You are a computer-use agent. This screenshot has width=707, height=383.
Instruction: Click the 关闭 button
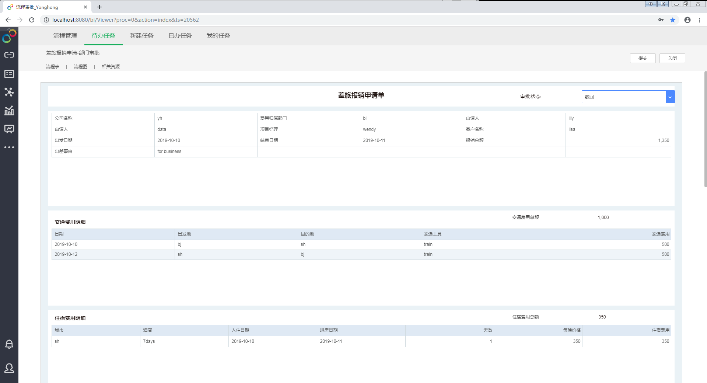[672, 58]
